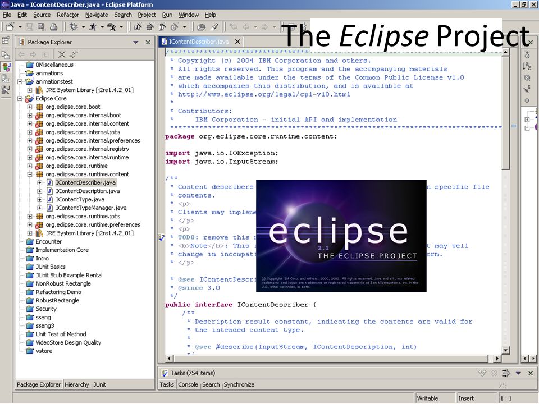Close the IContentDescriber.java editor tab

click(237, 42)
